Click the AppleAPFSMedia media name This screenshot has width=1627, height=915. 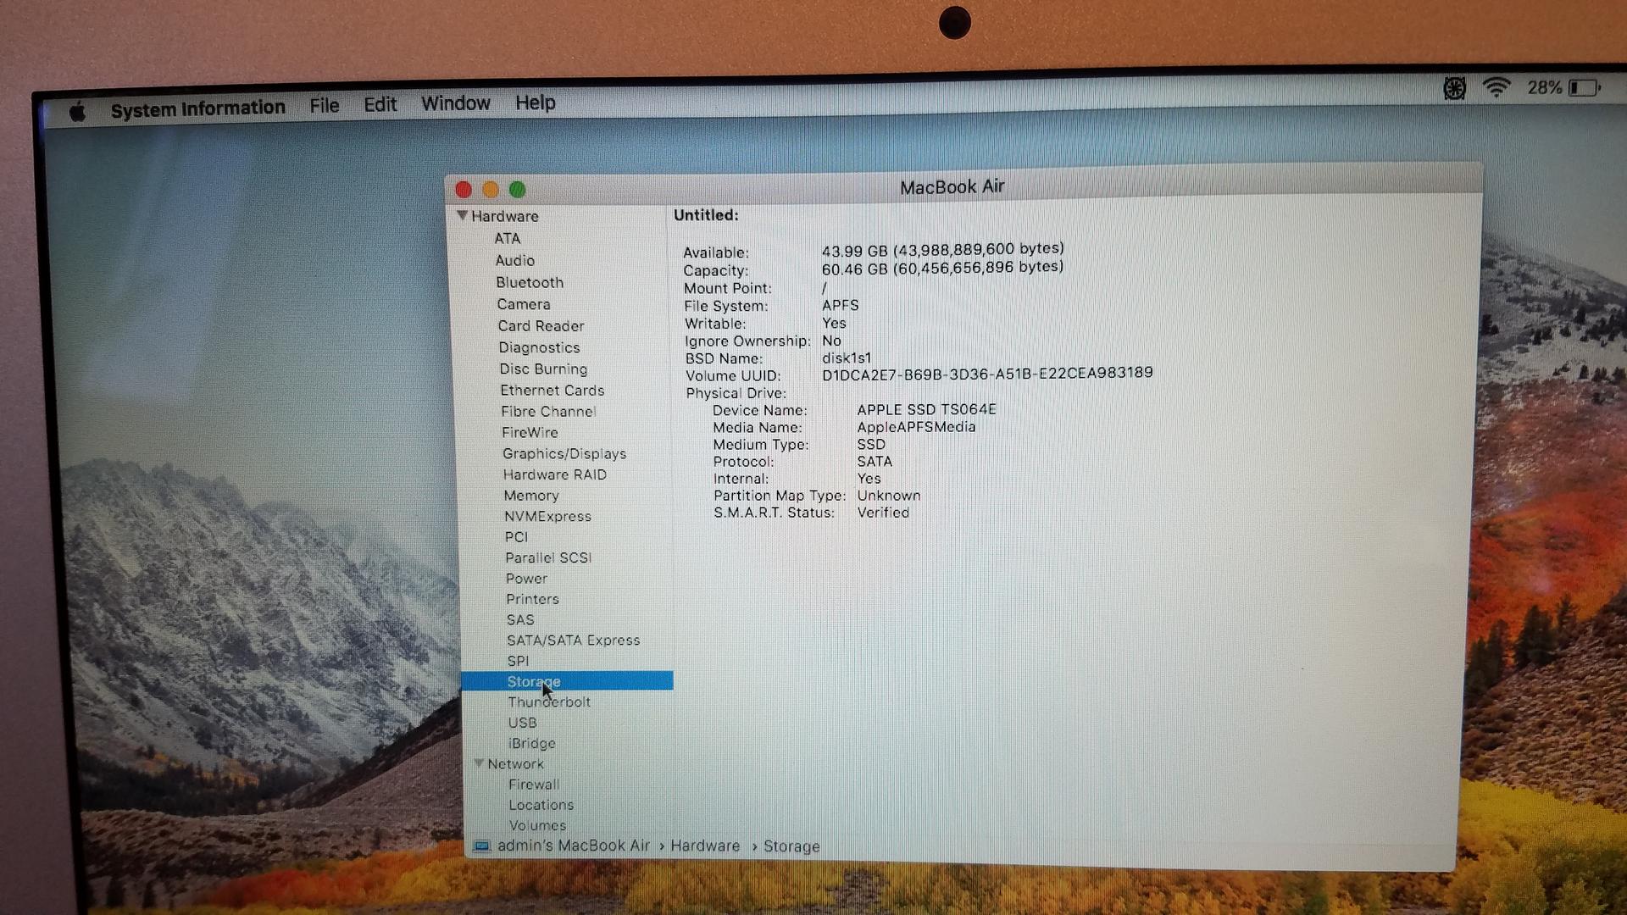tap(916, 428)
